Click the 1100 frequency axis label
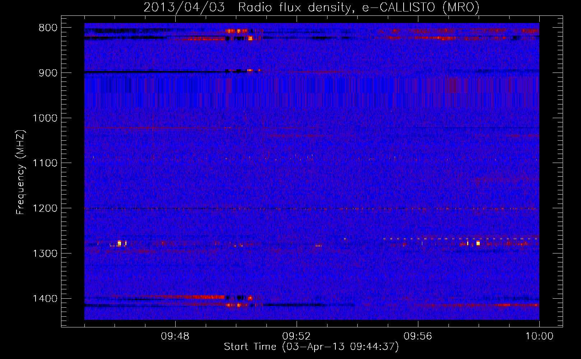 45,163
